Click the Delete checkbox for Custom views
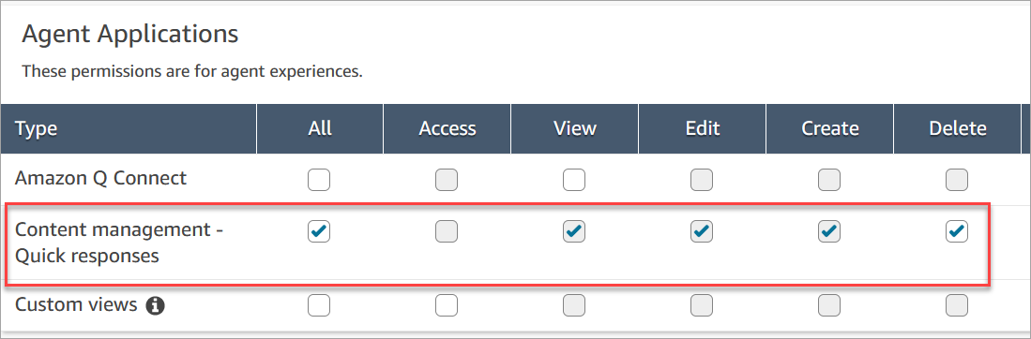 coord(957,305)
